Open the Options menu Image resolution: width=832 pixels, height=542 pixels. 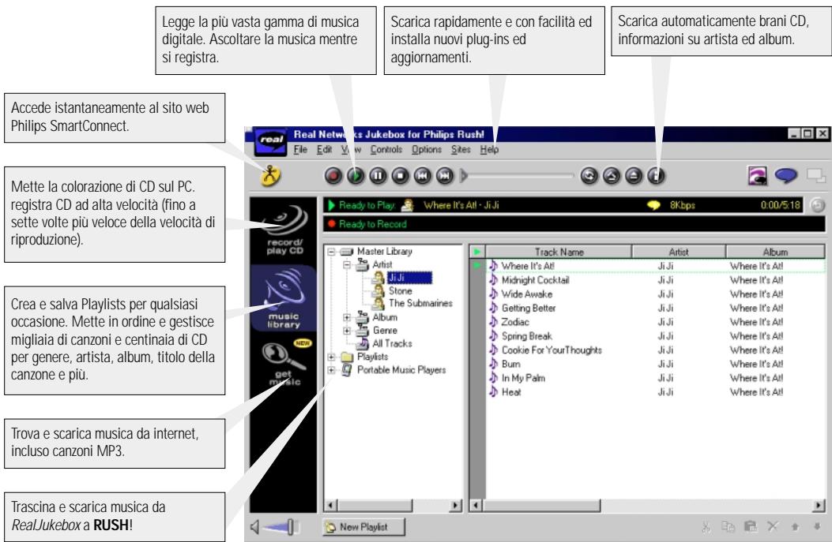coord(427,149)
